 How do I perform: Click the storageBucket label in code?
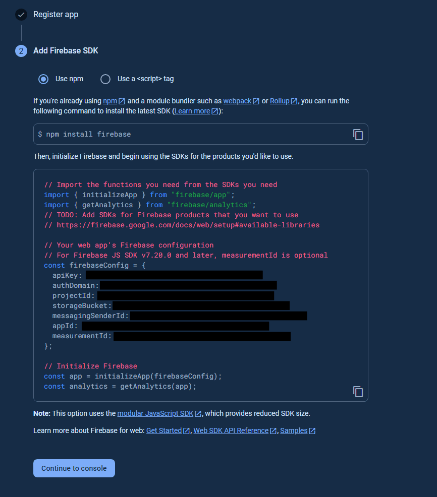82,306
